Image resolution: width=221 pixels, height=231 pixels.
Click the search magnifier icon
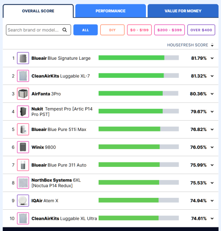[65, 30]
